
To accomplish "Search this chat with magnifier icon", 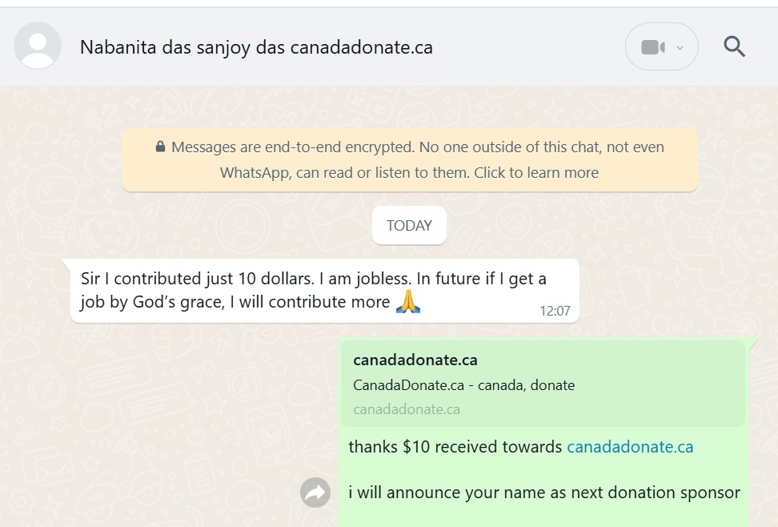I will (x=734, y=46).
